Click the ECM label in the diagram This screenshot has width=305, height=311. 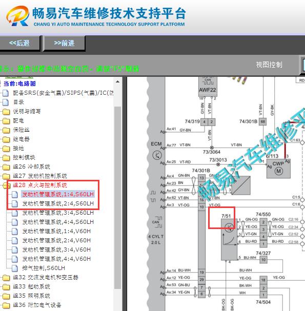[x=156, y=144]
